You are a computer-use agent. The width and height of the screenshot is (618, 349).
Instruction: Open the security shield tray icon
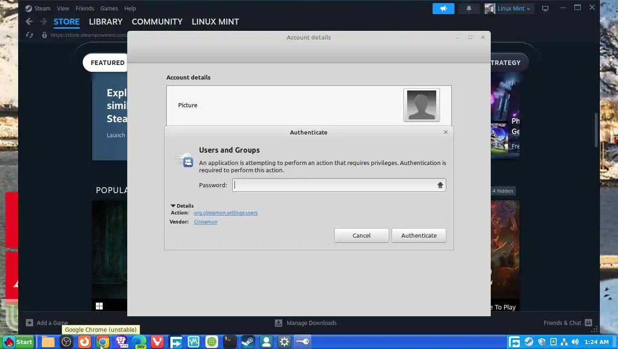pos(541,342)
